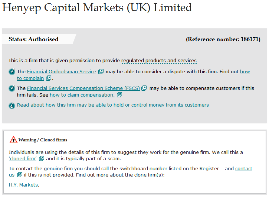Click the info icon beside 'Read about' link

click(x=12, y=106)
